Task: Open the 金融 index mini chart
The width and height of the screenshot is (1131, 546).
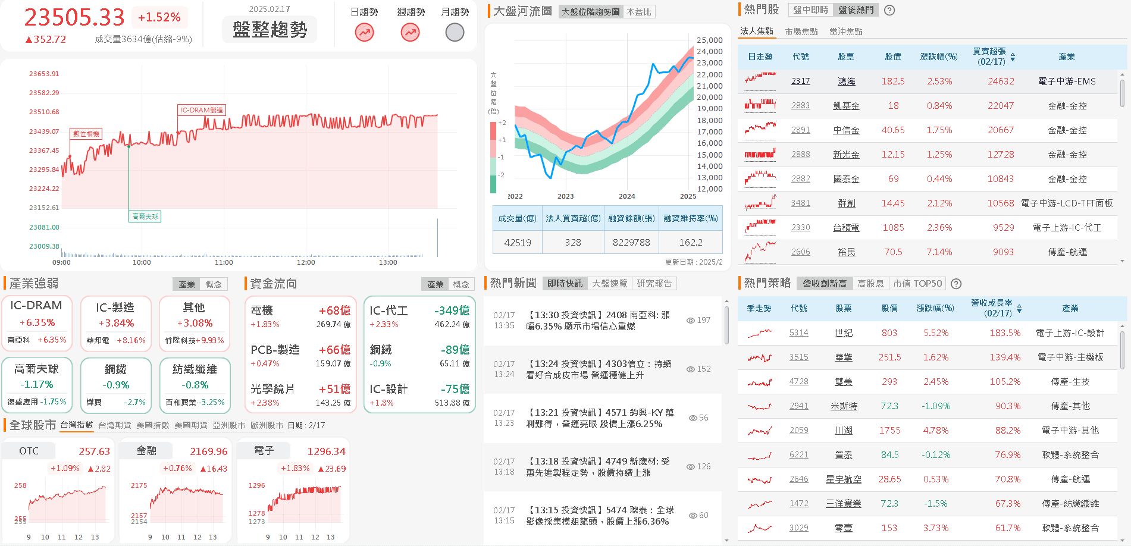Action: coord(175,490)
